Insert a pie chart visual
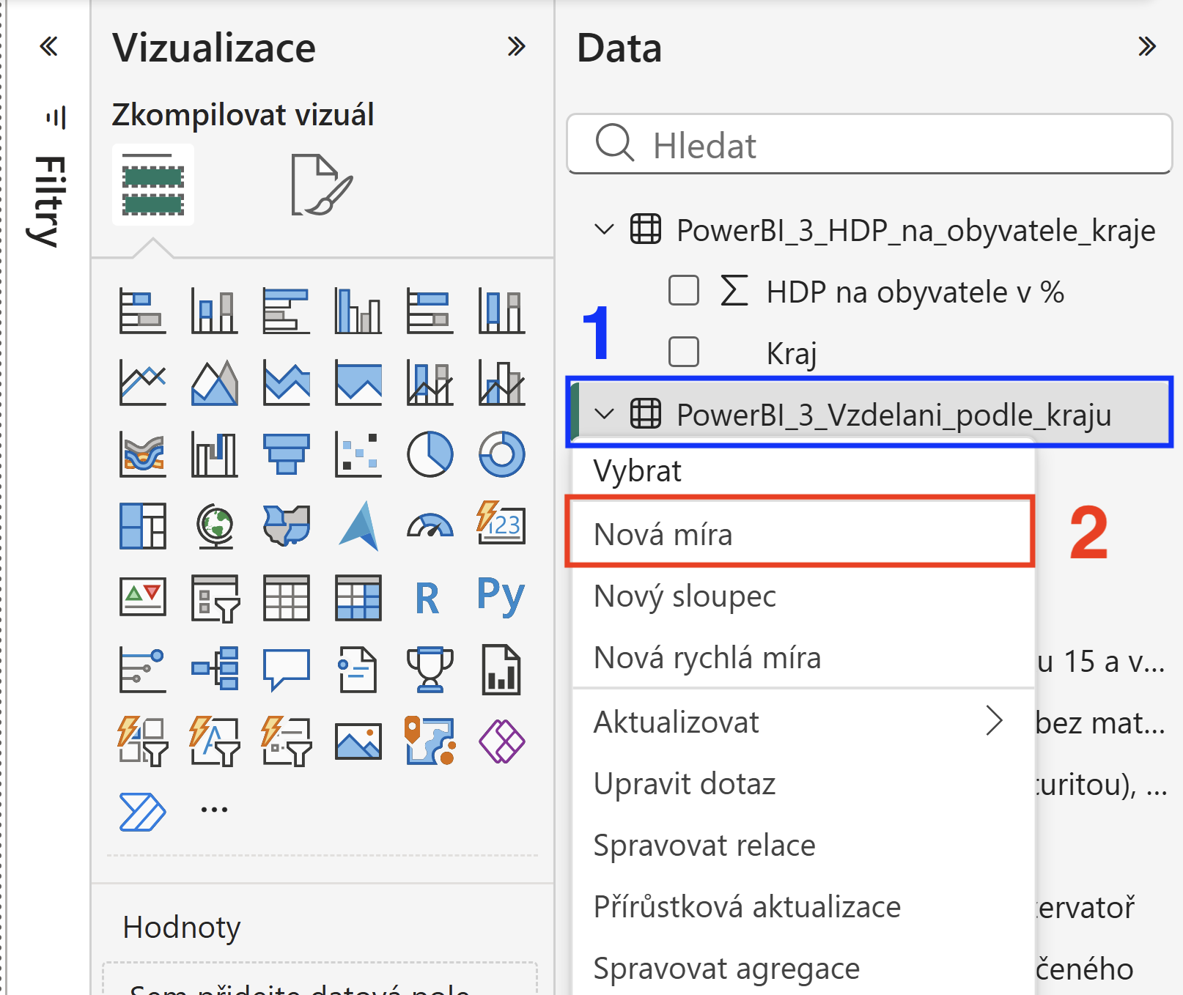 pyautogui.click(x=430, y=454)
